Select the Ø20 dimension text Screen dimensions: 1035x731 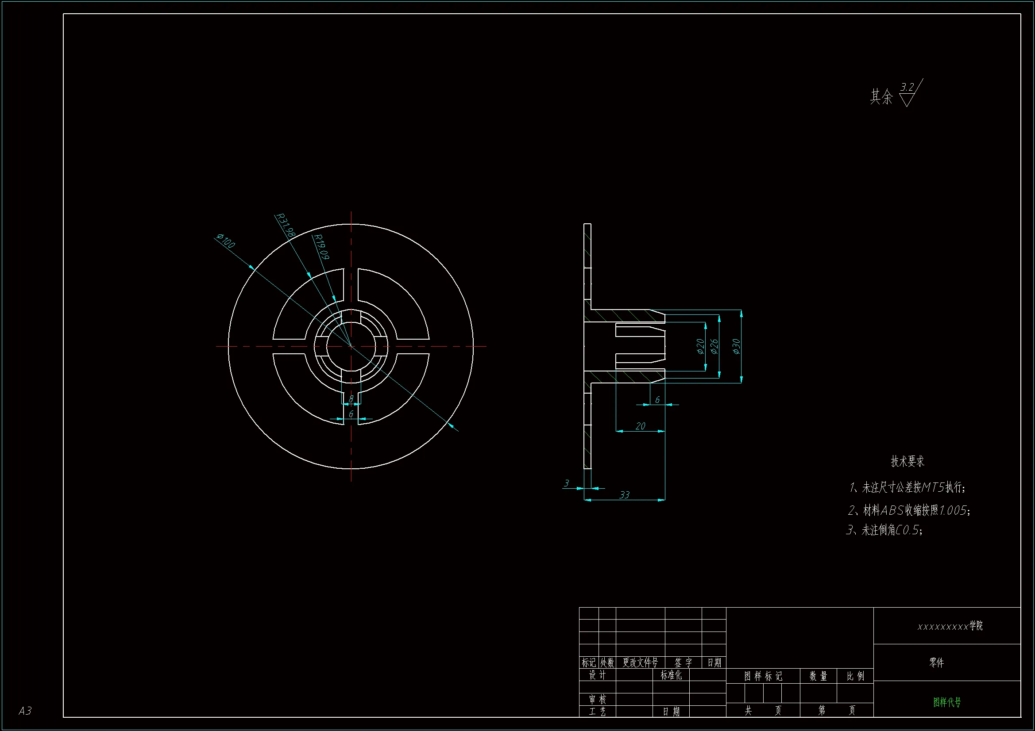700,346
